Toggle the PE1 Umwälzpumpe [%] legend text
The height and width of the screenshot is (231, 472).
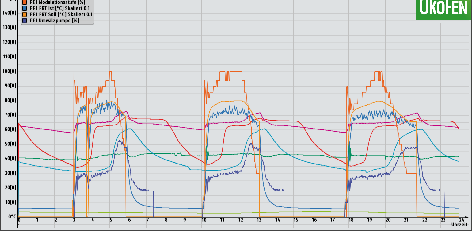pos(55,21)
